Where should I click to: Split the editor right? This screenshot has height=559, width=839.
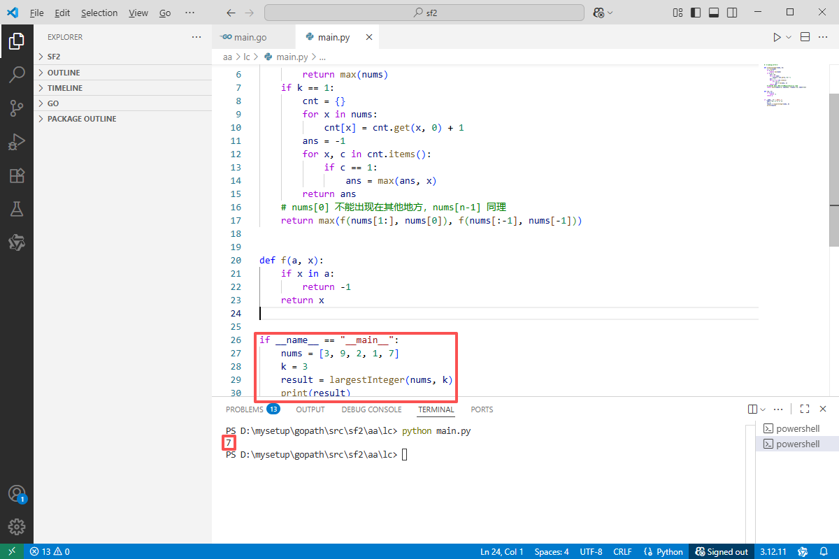(x=805, y=37)
